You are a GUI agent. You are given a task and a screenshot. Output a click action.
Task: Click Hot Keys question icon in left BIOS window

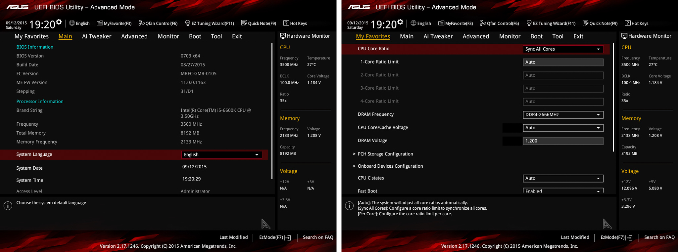click(286, 23)
